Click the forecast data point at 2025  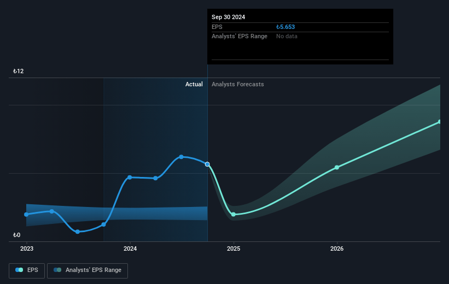(234, 214)
